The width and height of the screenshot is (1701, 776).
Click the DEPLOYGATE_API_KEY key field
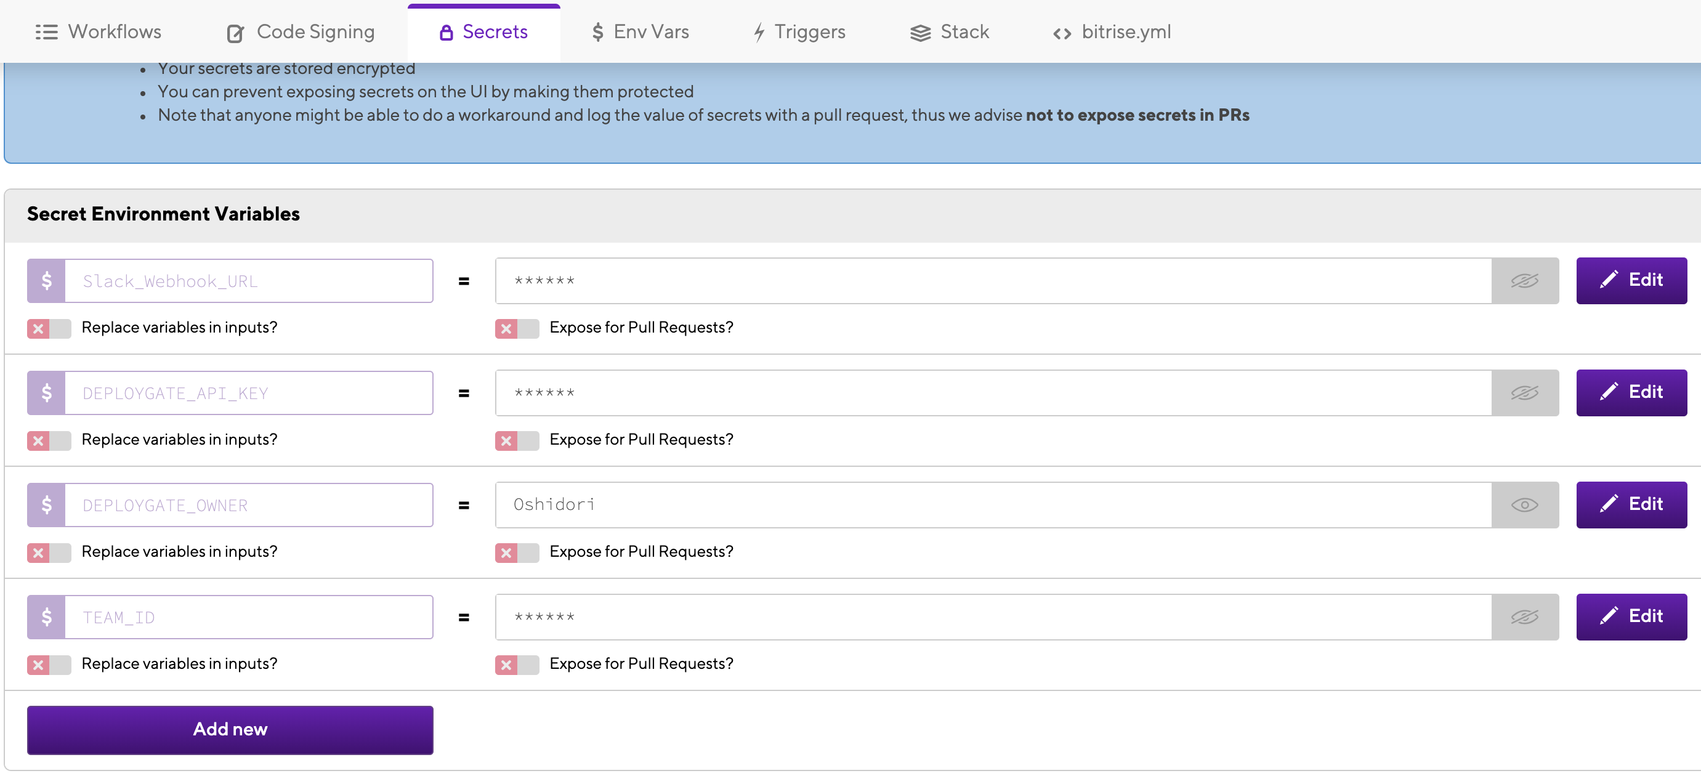[x=249, y=393]
